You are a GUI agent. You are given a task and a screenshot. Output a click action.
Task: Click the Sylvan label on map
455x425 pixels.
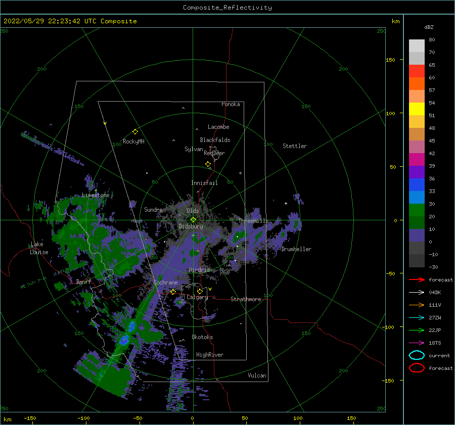[x=194, y=149]
